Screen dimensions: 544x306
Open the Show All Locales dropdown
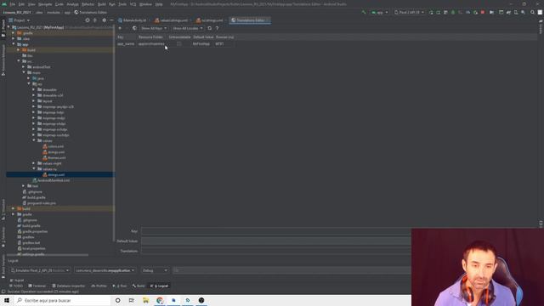(x=188, y=28)
